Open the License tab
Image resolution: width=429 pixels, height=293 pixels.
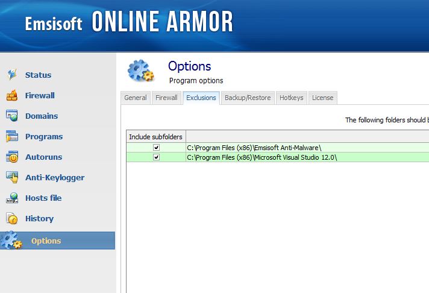coord(322,98)
